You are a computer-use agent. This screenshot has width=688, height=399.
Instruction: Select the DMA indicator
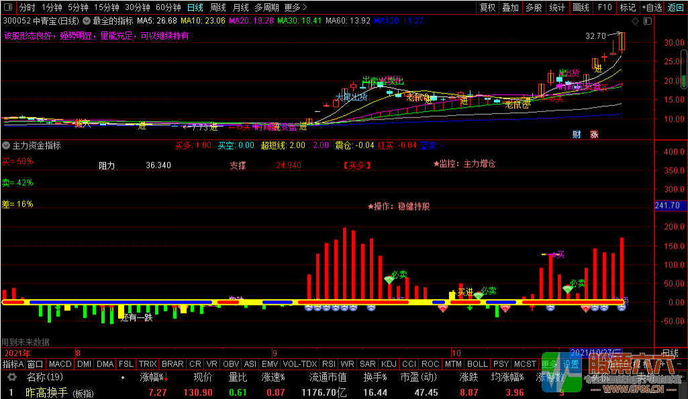tap(105, 364)
